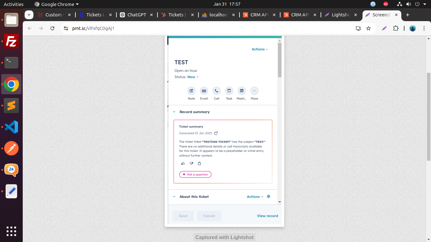431x242 pixels.
Task: Open the top Actions dropdown
Action: coord(259,49)
